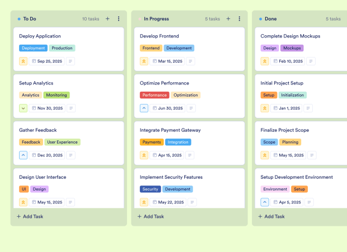
Task: Click description icon on Gather Feedback card
Action: [72, 155]
